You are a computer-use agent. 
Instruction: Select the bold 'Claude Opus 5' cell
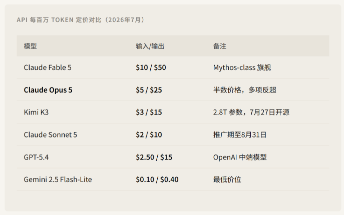[x=48, y=90]
